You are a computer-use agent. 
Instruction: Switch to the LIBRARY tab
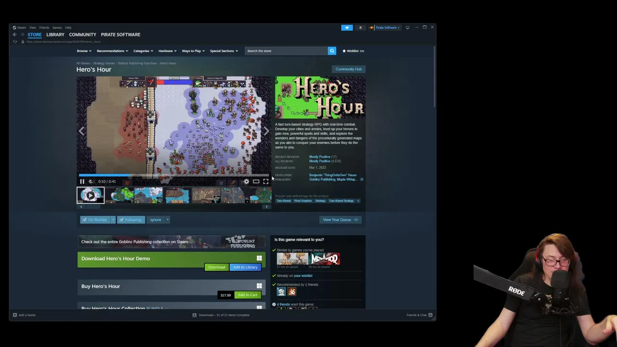[x=55, y=35]
